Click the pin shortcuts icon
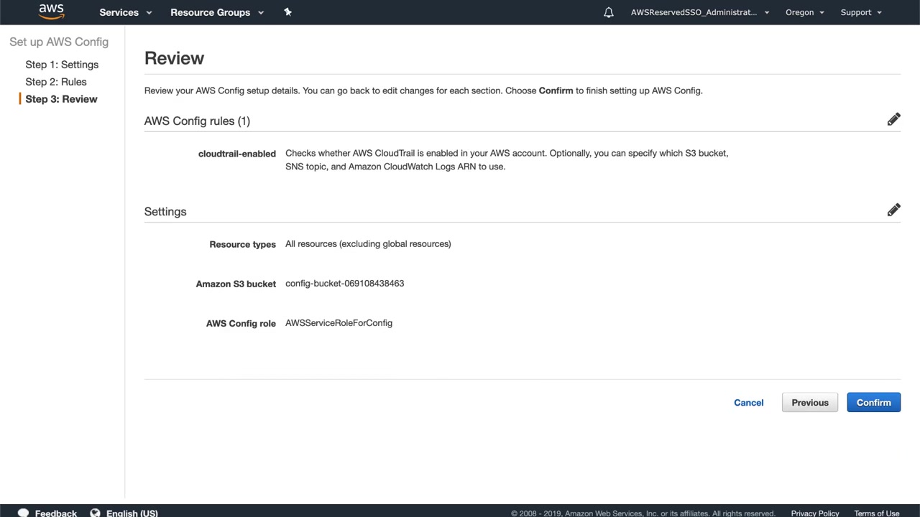Viewport: 920px width, 517px height. [287, 12]
